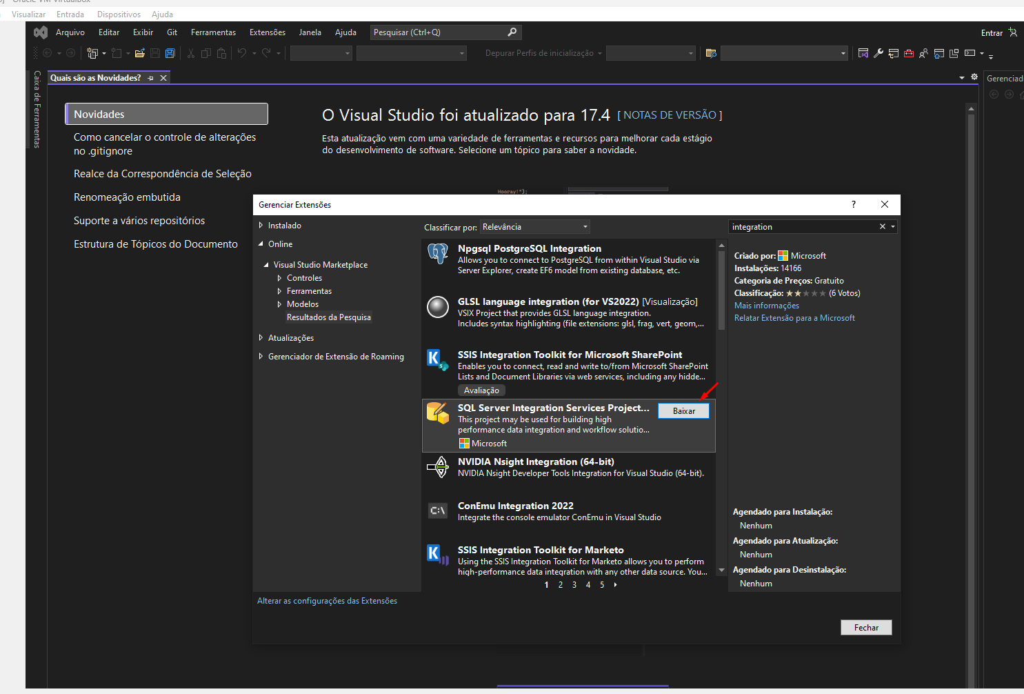Open the purple Visual Studio window icon

click(863, 53)
